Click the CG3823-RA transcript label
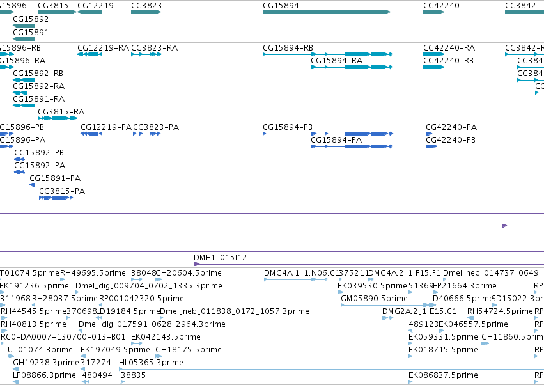Screen dimensions: 544x385 click(155, 47)
